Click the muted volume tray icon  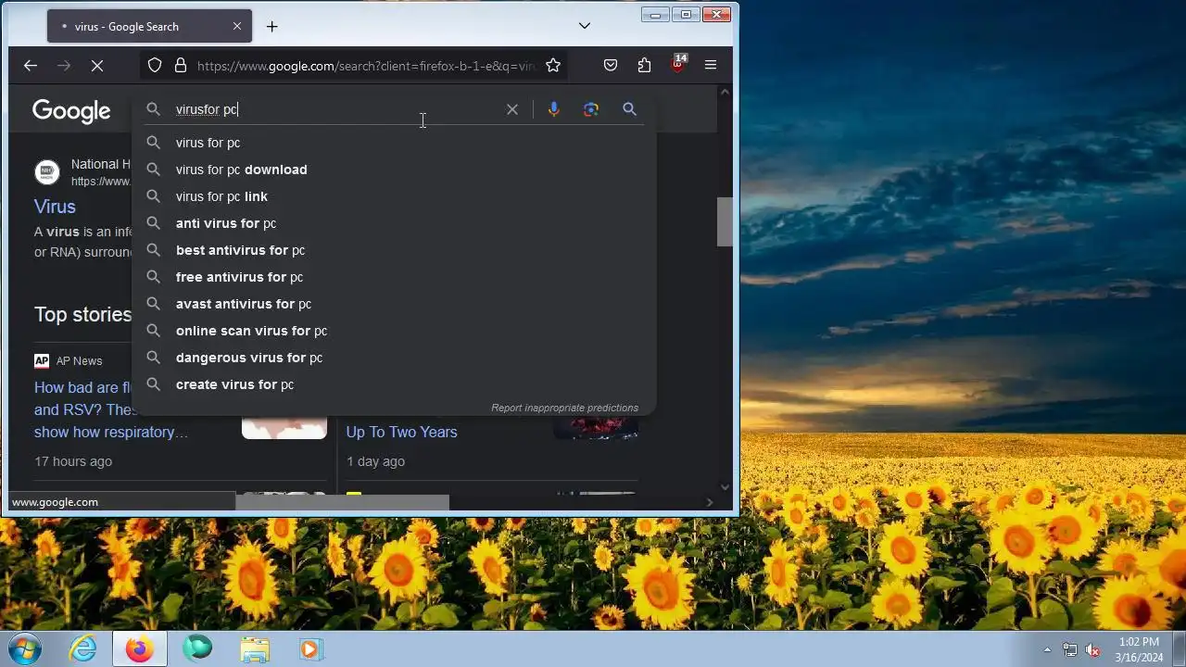click(x=1092, y=650)
